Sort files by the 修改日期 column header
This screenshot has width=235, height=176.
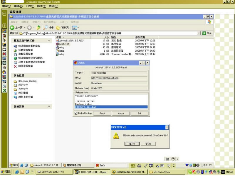[x=146, y=37]
